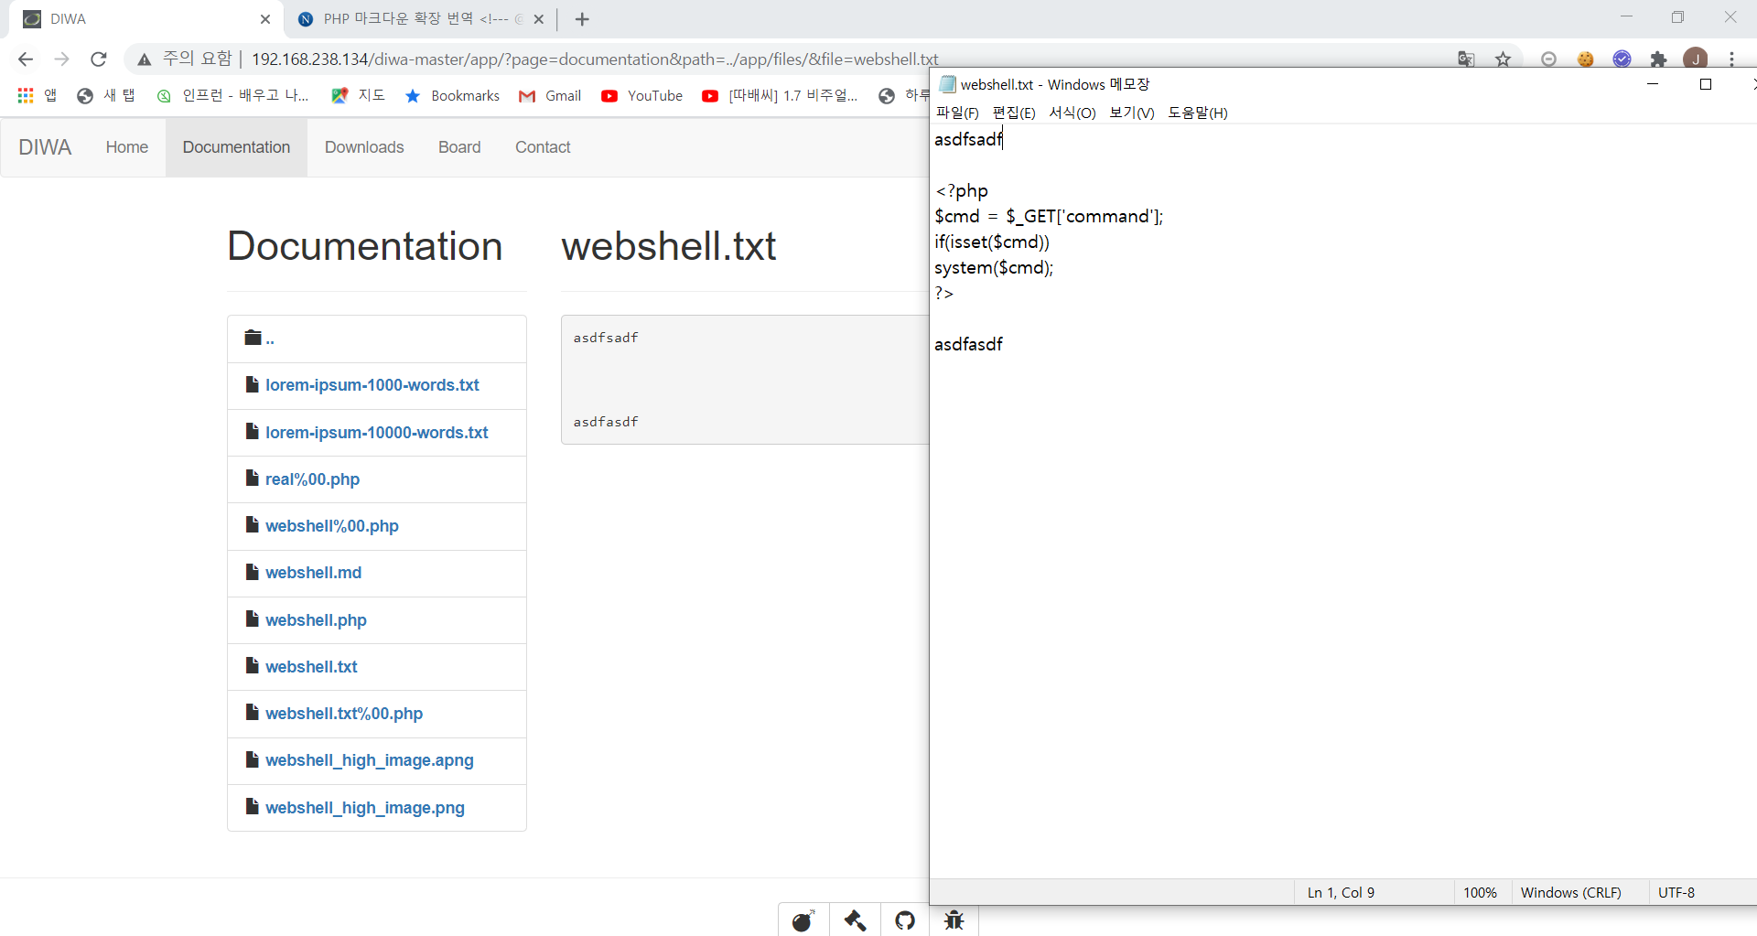
Task: Click the 100% zoom status entry
Action: pyautogui.click(x=1480, y=893)
